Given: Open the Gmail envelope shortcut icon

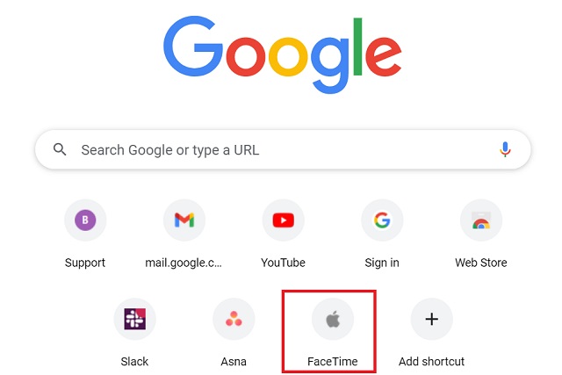Looking at the screenshot, I should (x=184, y=220).
